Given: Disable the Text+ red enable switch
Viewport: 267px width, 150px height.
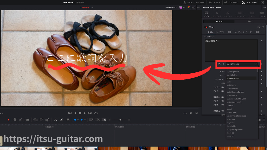Looking at the screenshot, I should (206, 27).
